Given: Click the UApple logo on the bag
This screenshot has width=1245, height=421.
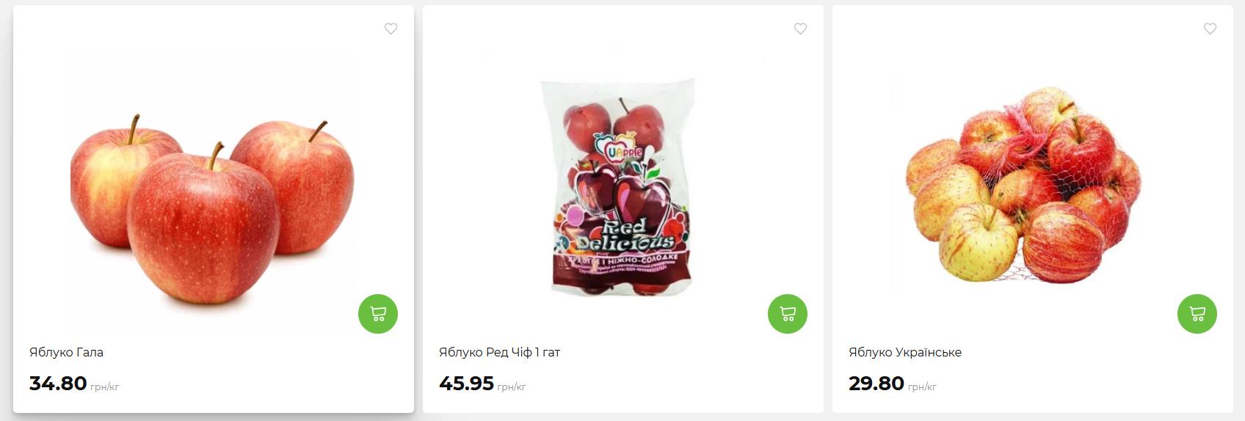Looking at the screenshot, I should click(618, 146).
